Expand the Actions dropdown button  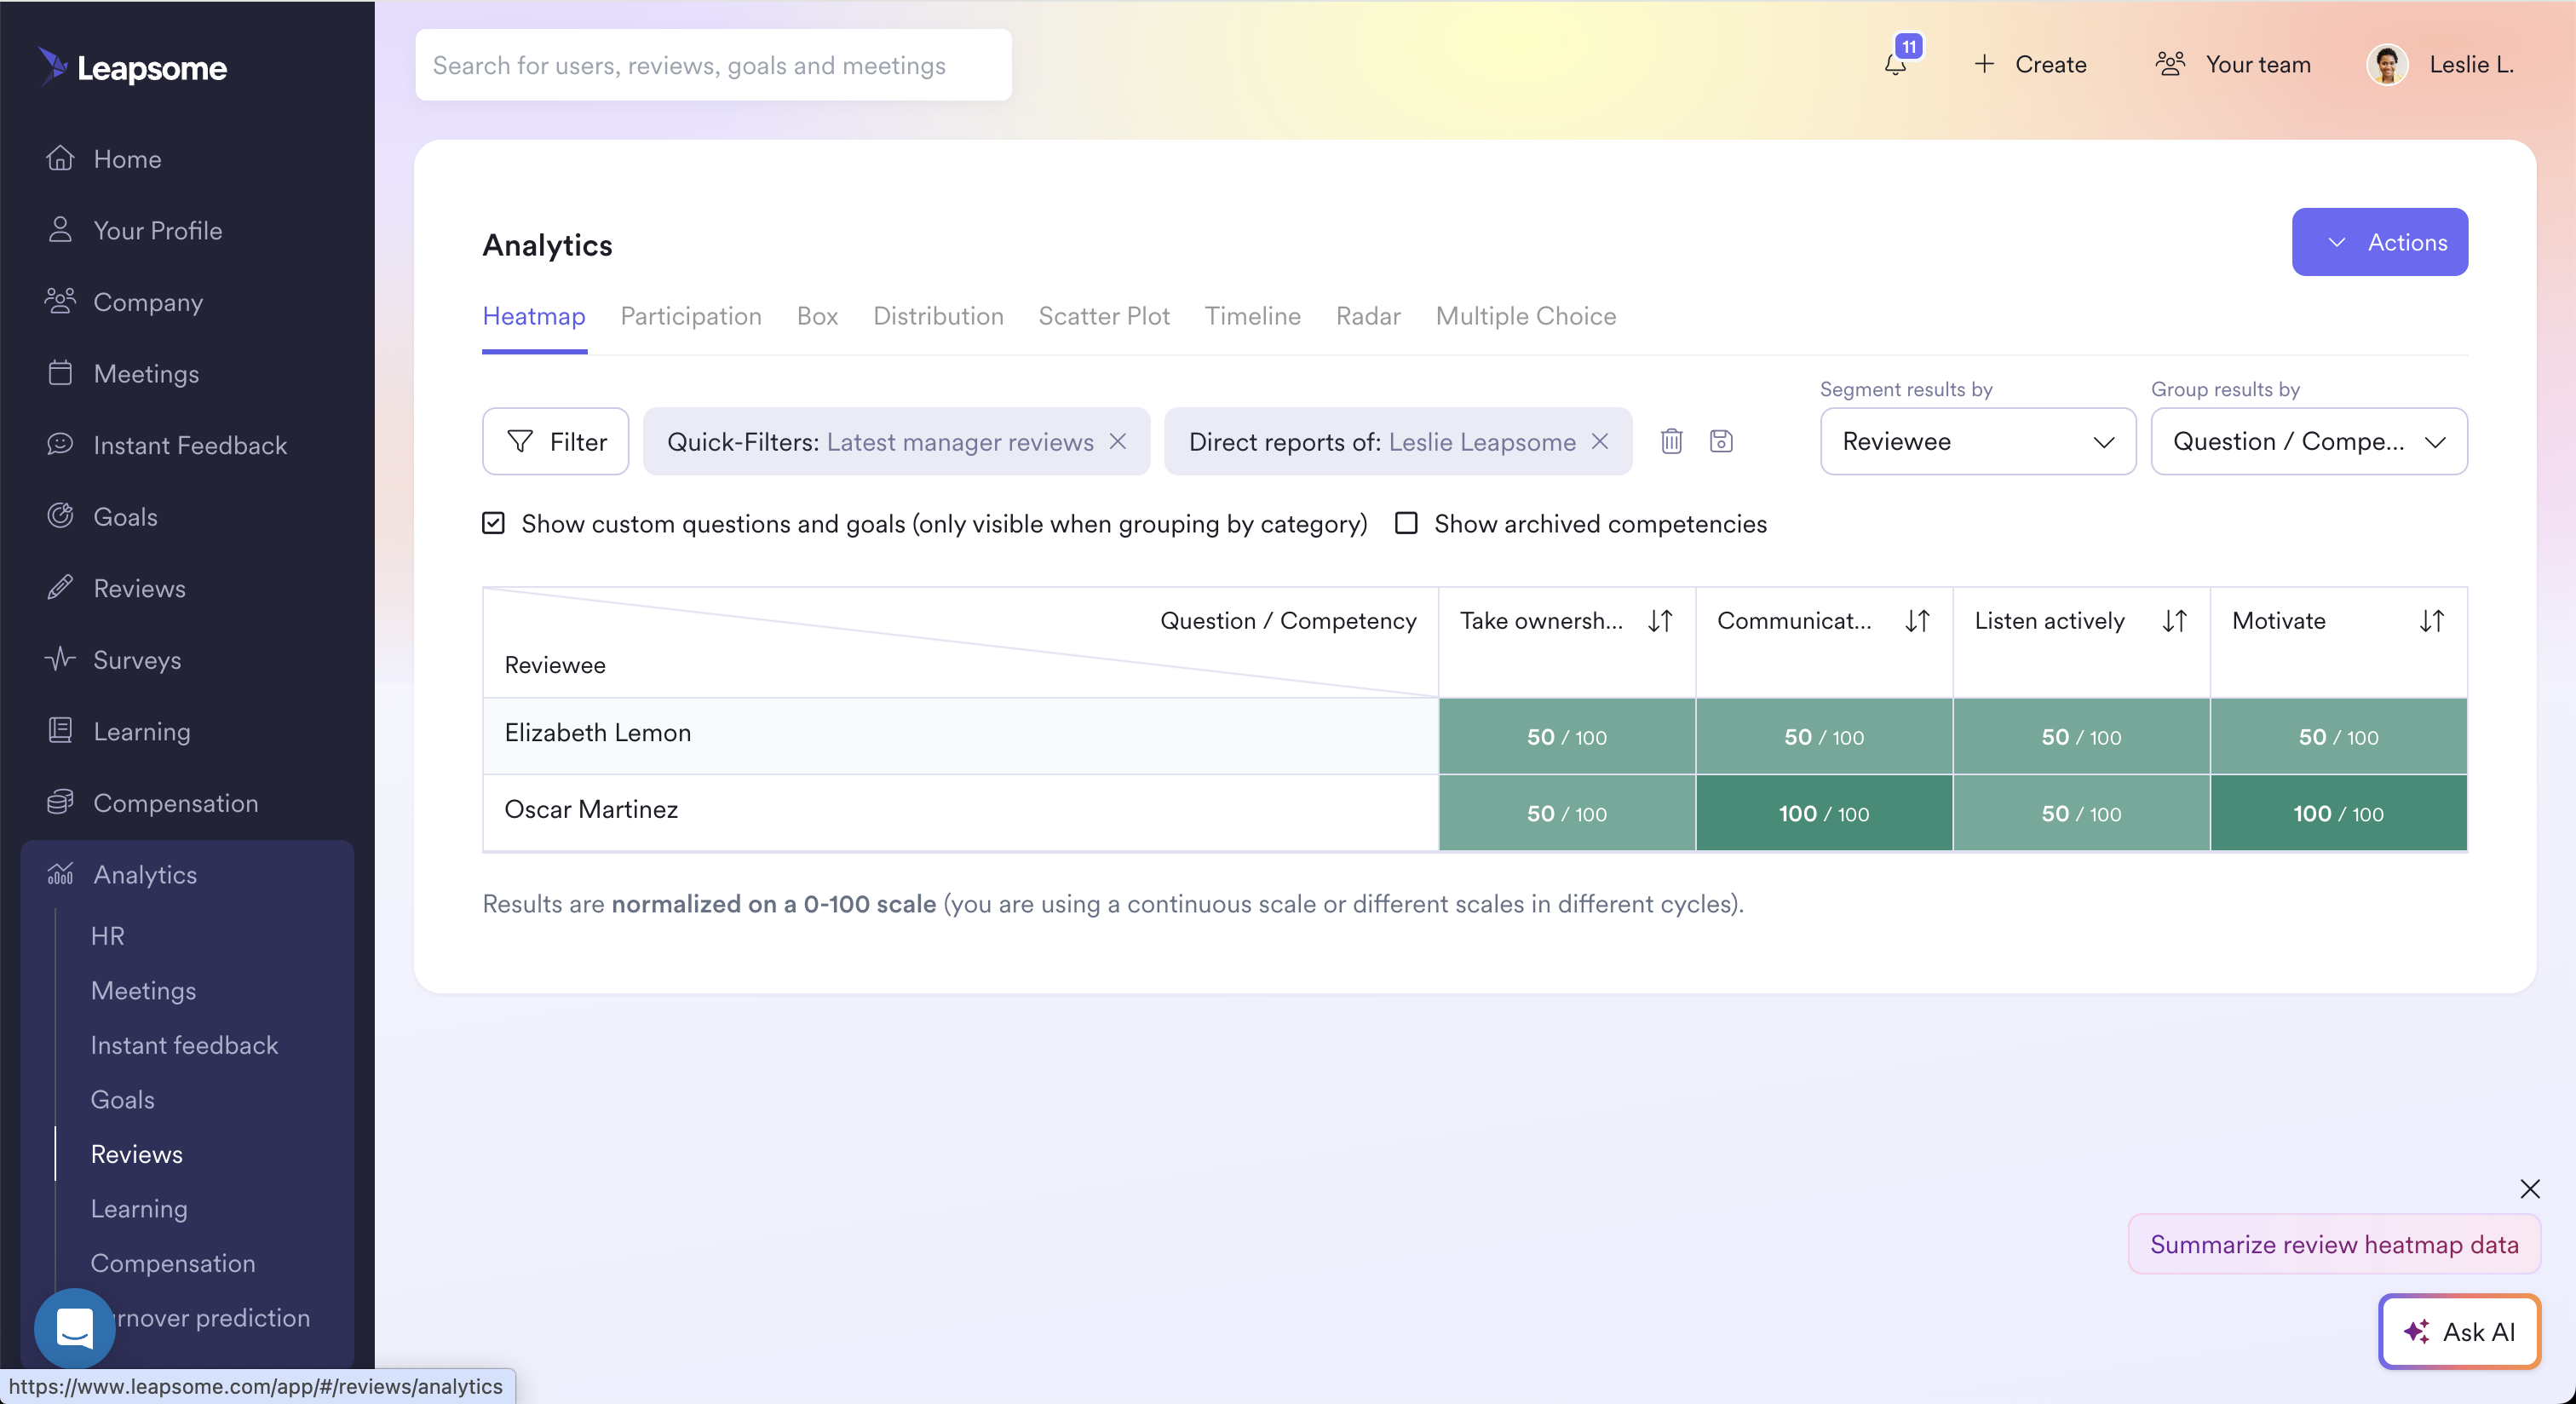2379,242
